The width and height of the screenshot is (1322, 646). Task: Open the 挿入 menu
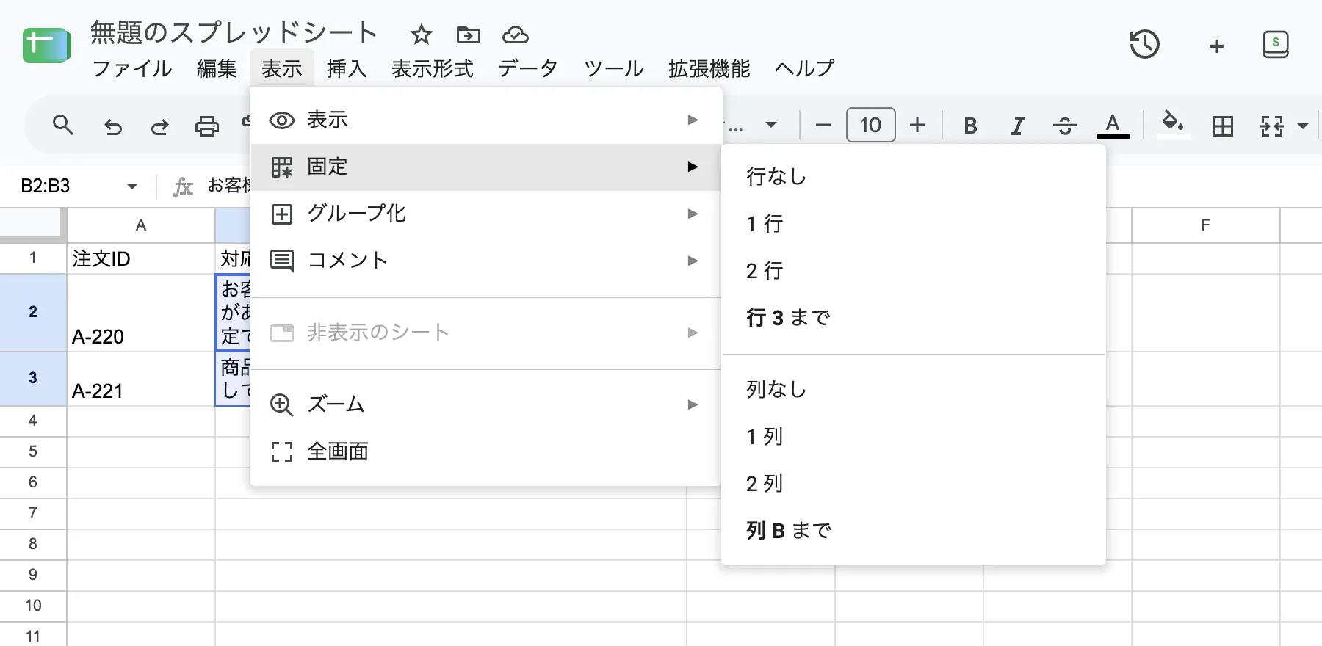point(347,68)
